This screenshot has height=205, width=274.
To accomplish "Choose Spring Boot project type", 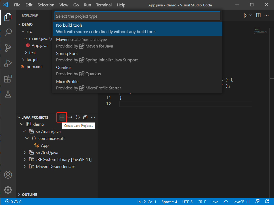I will tap(67, 54).
